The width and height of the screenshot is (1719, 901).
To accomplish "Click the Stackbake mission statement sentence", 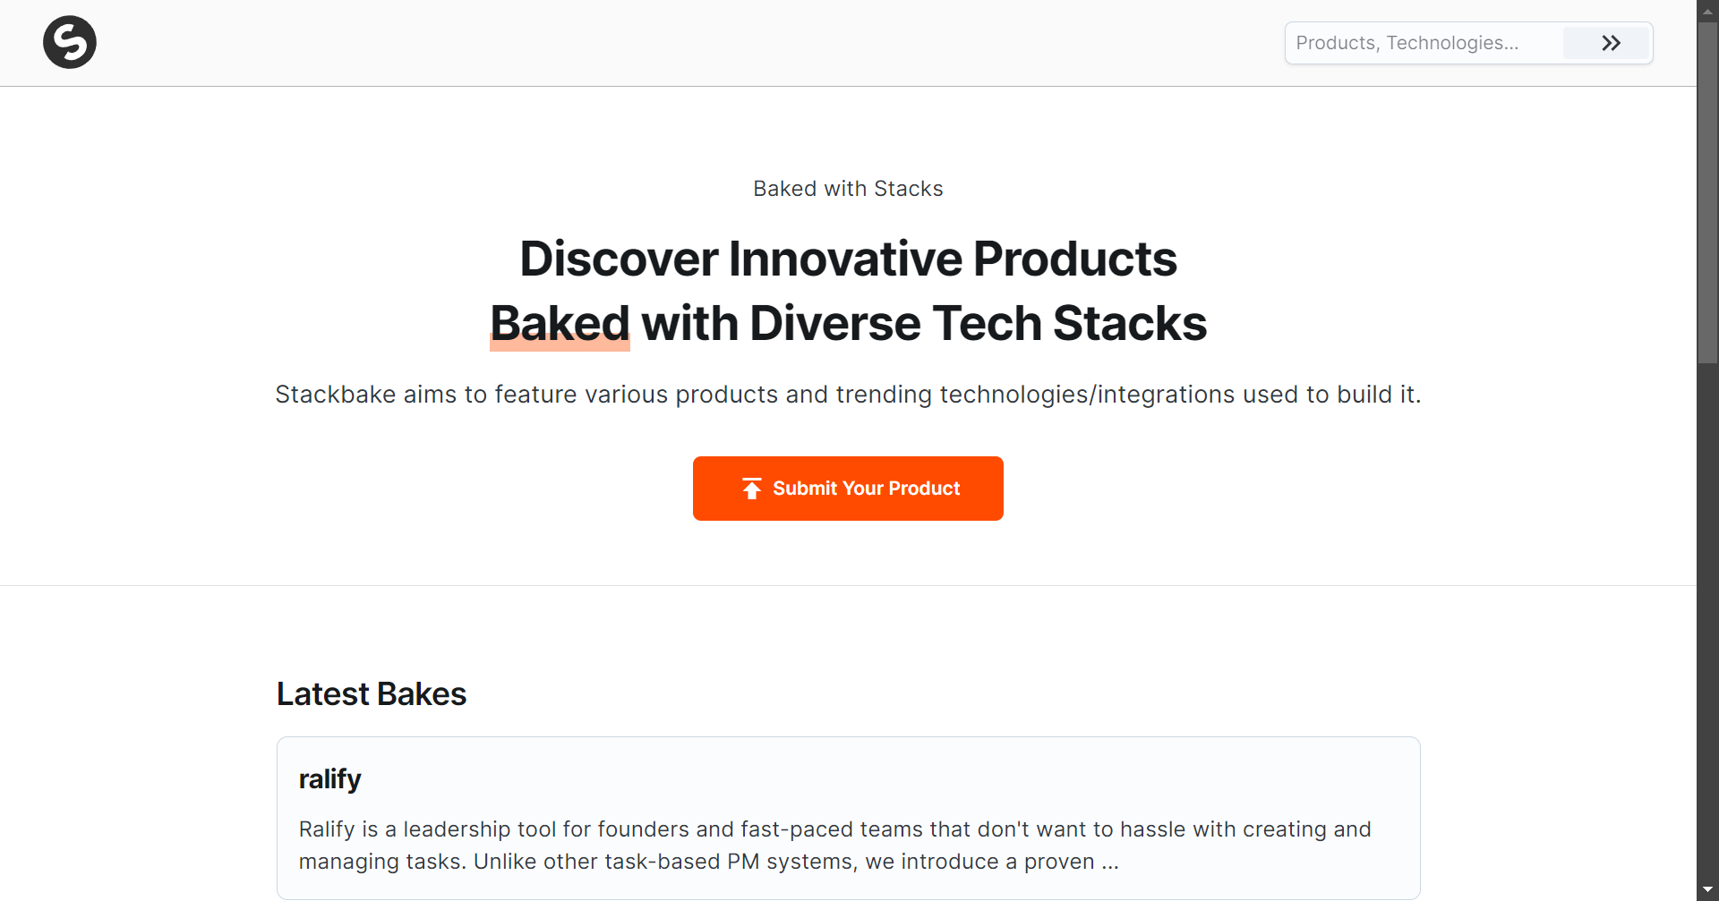I will click(x=847, y=394).
